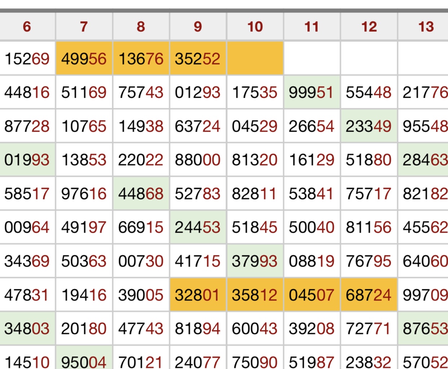Click the orange cell 49956
The width and height of the screenshot is (448, 369).
pos(84,59)
